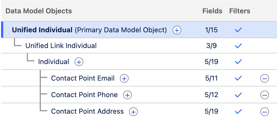Toggle filter checkmark for Contact Point Address

coord(238,112)
